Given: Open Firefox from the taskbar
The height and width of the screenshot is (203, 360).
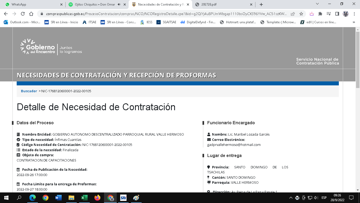Looking at the screenshot, I should (97, 198).
